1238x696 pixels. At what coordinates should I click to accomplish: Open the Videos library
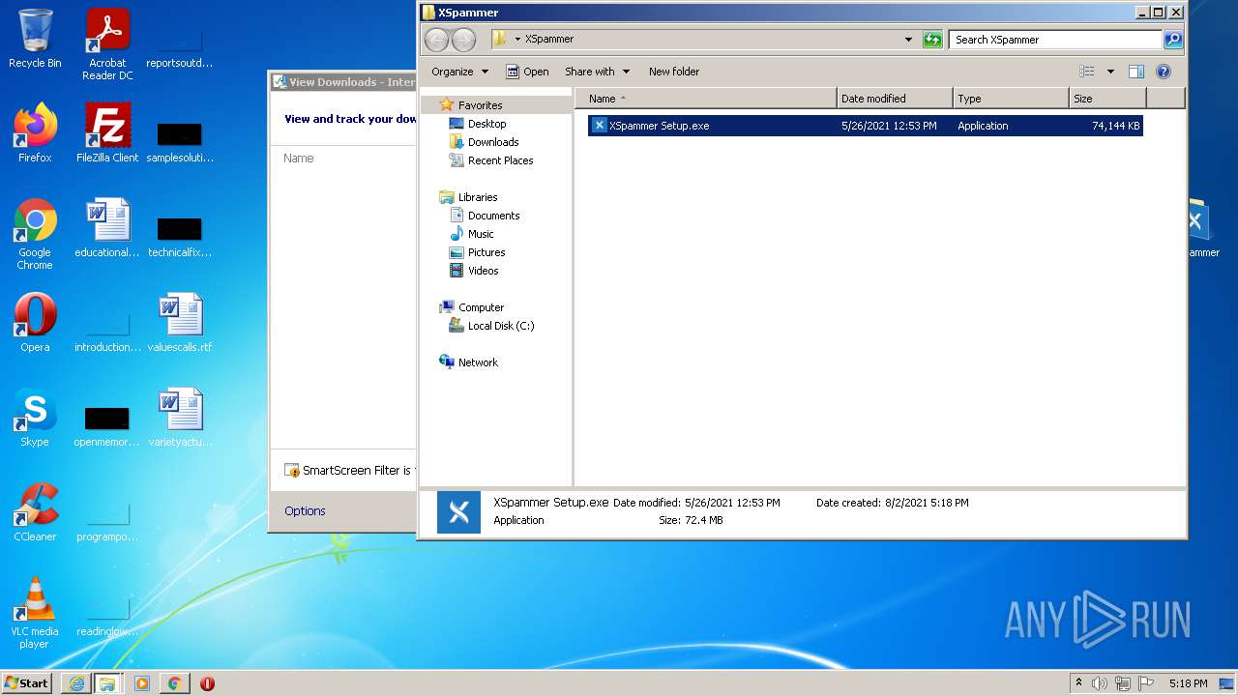pos(483,271)
